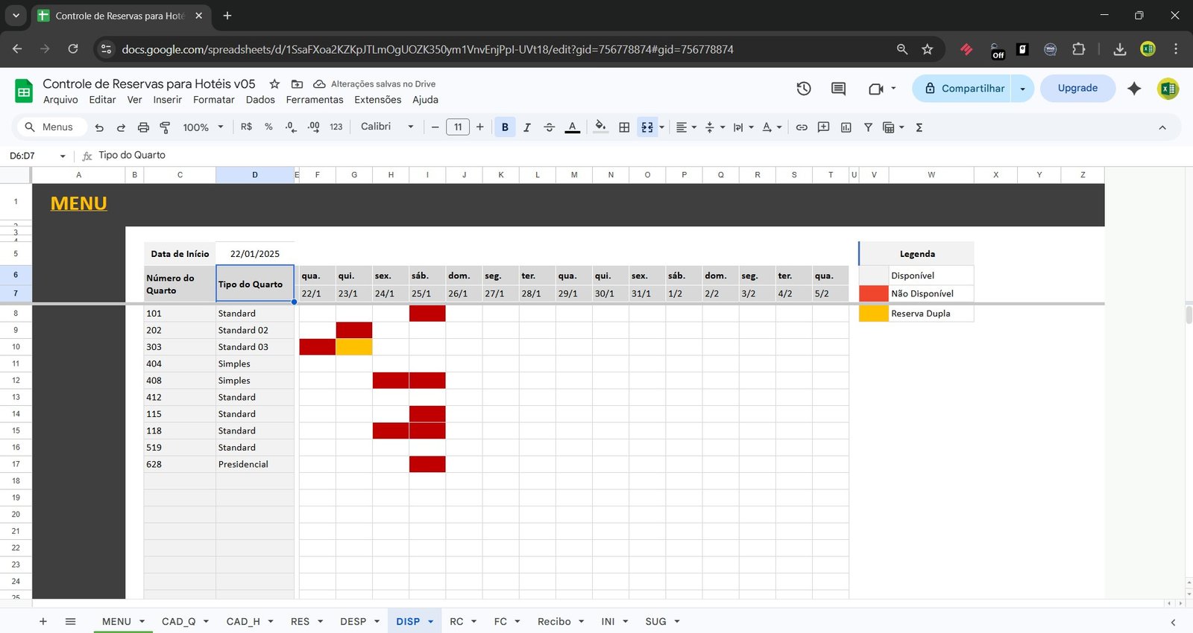Decrease decimal places
Image resolution: width=1193 pixels, height=633 pixels.
click(x=291, y=127)
